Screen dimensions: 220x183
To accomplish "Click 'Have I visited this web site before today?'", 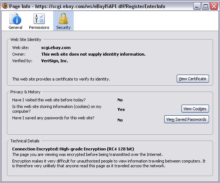I will (x=49, y=100).
